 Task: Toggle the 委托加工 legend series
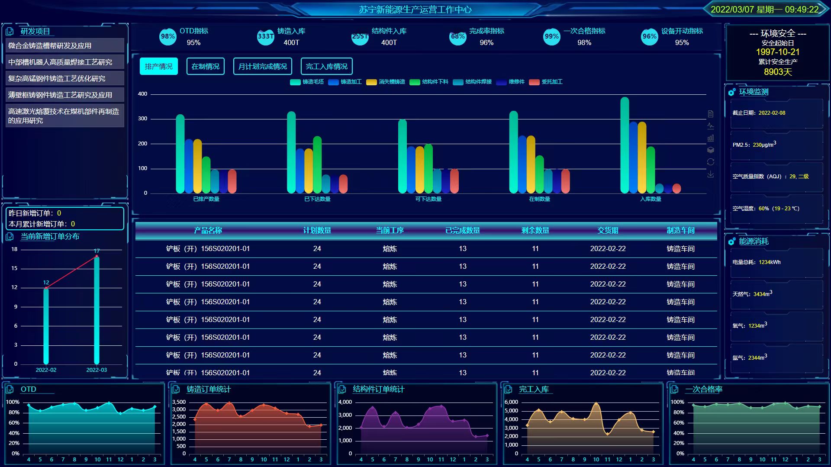pos(546,82)
